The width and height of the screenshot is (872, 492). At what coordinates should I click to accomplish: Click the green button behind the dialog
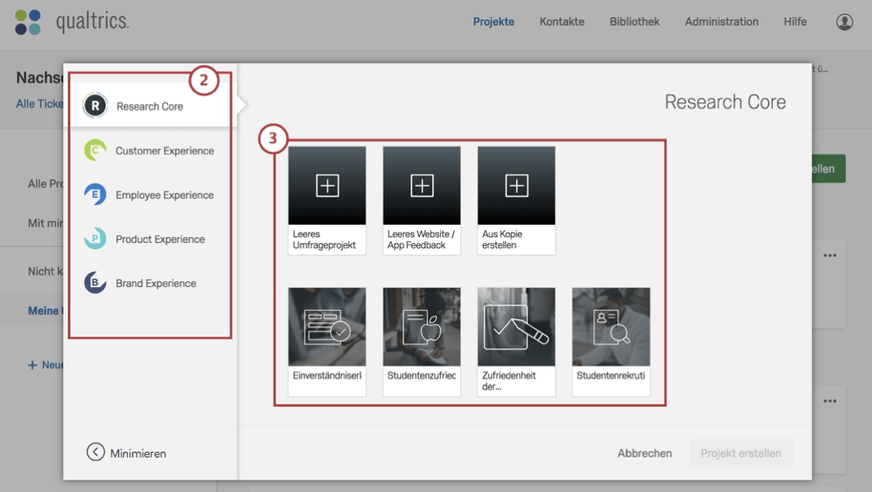(829, 169)
